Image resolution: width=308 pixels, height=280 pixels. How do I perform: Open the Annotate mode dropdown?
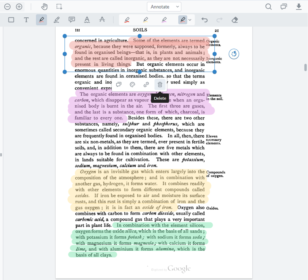164,7
